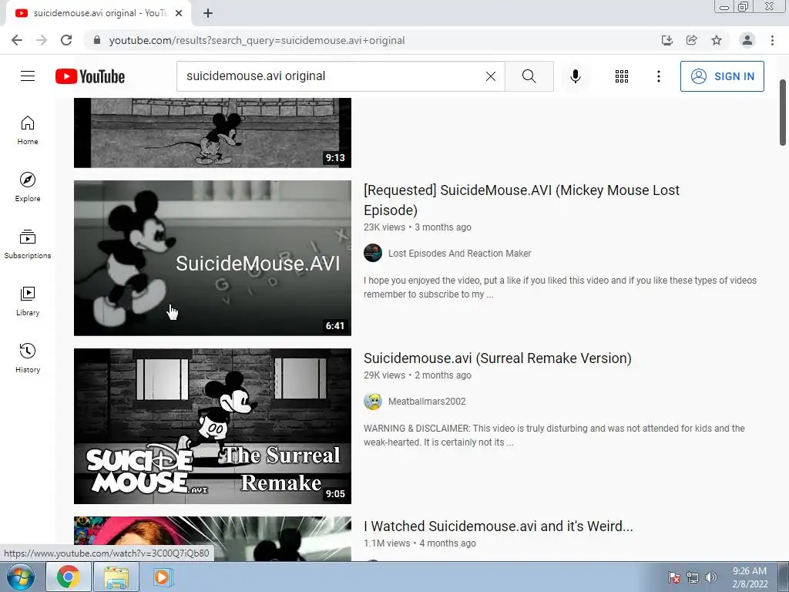Open the YouTube hamburger guide menu
789x592 pixels.
pyautogui.click(x=28, y=76)
